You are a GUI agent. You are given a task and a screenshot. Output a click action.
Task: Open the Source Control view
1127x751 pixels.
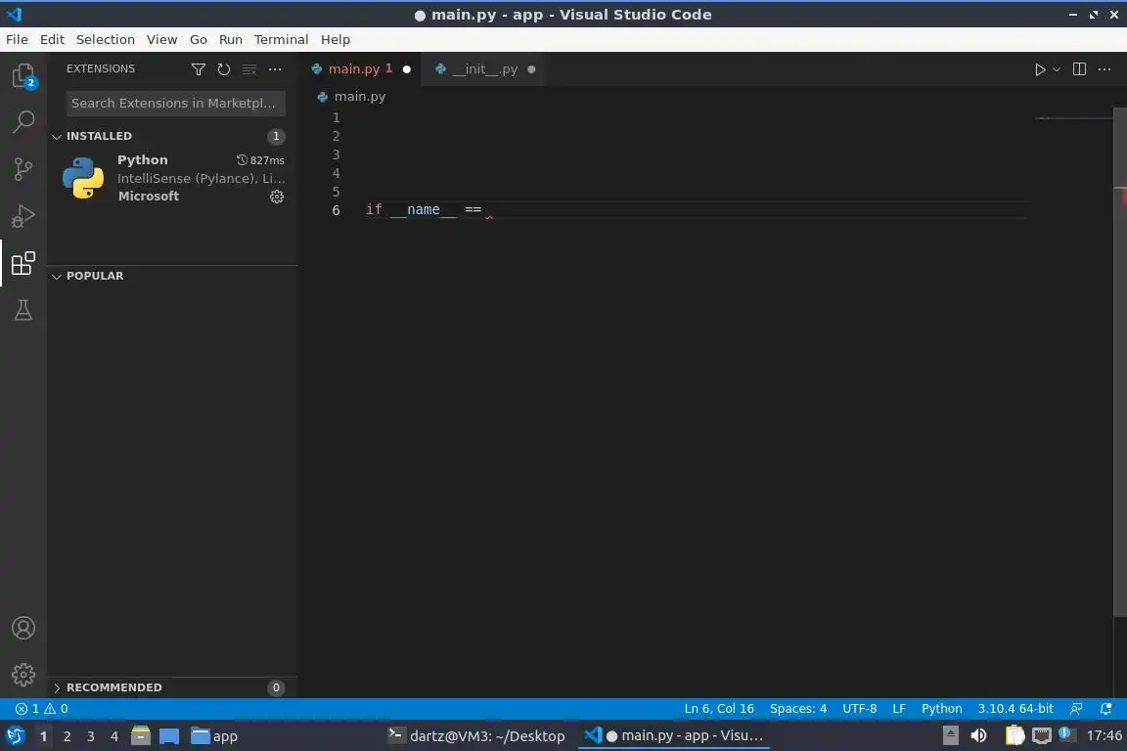click(23, 169)
